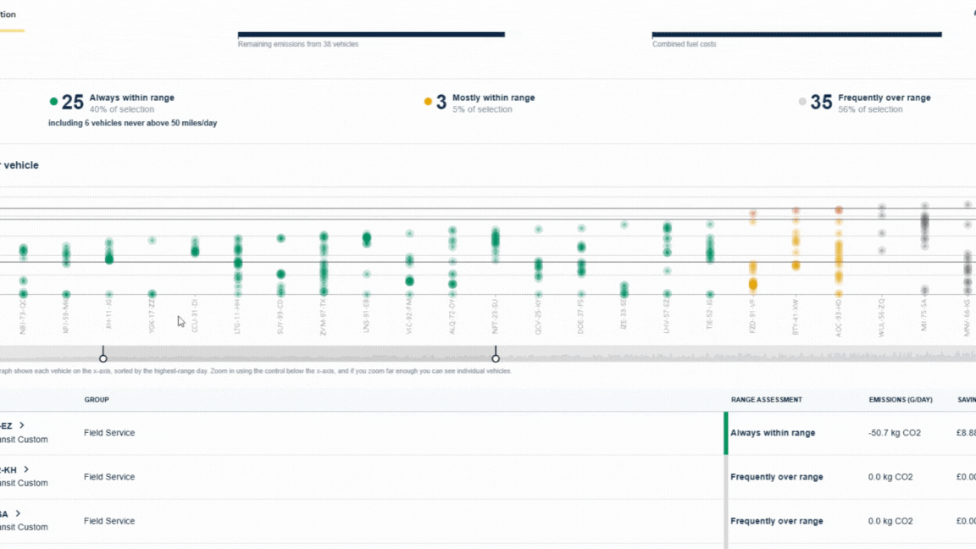
Task: Select the green data cluster above ZYM-97-TX
Action: click(324, 263)
